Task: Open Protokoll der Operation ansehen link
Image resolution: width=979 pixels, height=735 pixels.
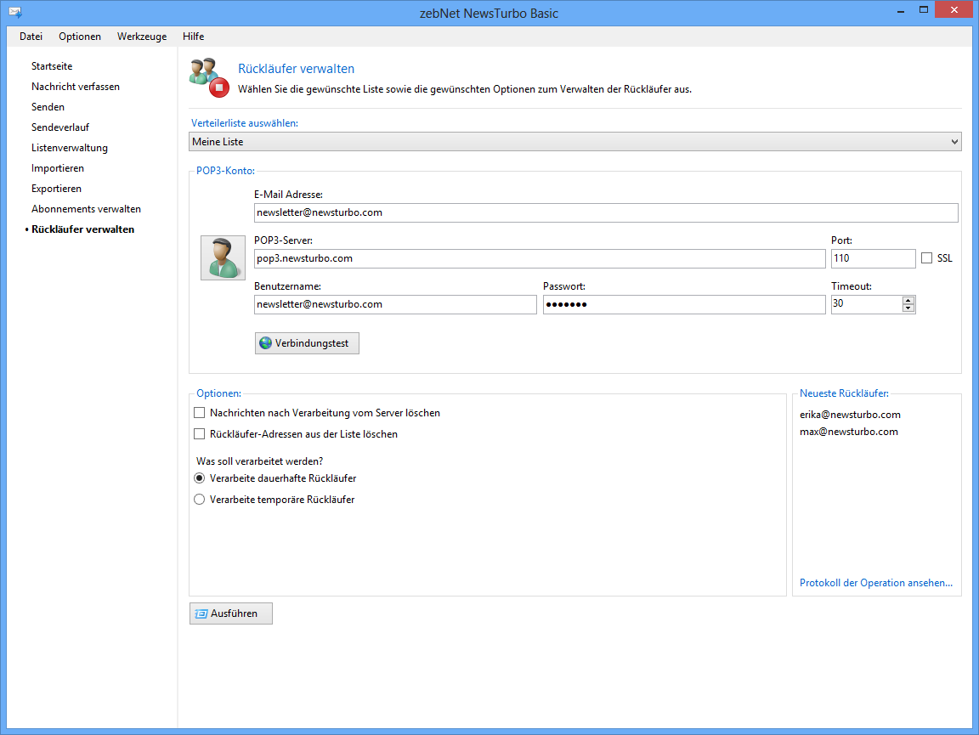Action: click(x=876, y=583)
